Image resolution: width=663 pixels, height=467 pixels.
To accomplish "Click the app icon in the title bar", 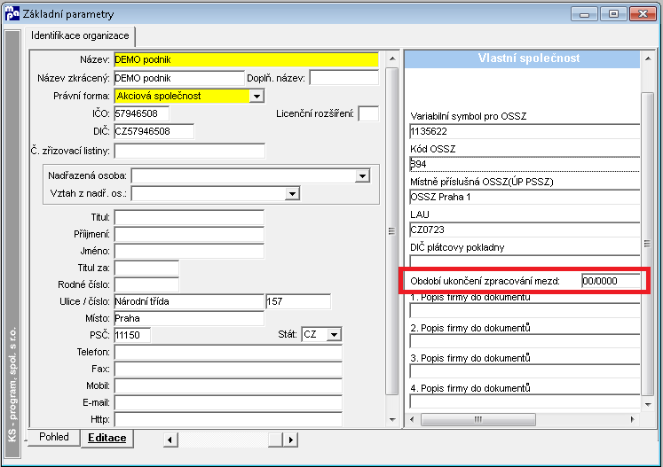I will [x=12, y=13].
